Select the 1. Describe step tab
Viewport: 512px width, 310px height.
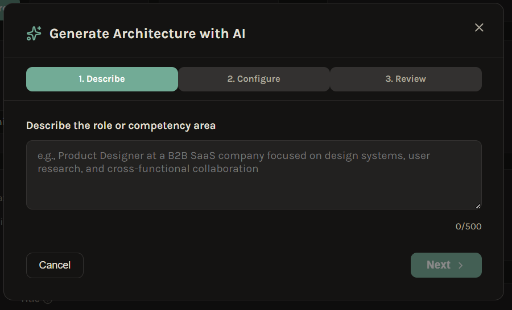coord(102,79)
